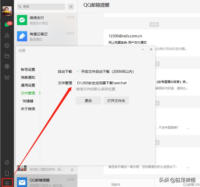The width and height of the screenshot is (200, 187).
Task: Open the phone icon in sidebar
Action: [x=7, y=173]
